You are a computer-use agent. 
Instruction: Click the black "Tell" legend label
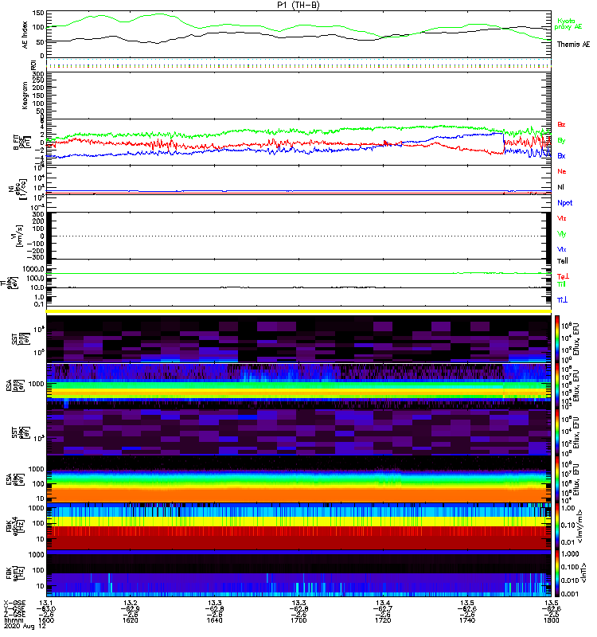point(562,261)
